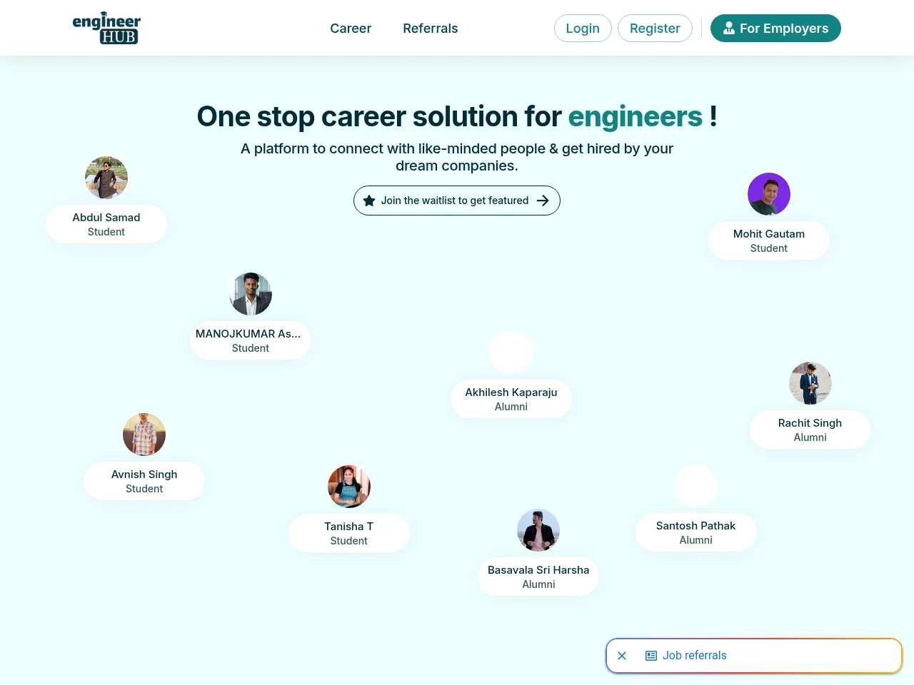914x685 pixels.
Task: Select Avnish Singh's profile photo
Action: coord(144,435)
